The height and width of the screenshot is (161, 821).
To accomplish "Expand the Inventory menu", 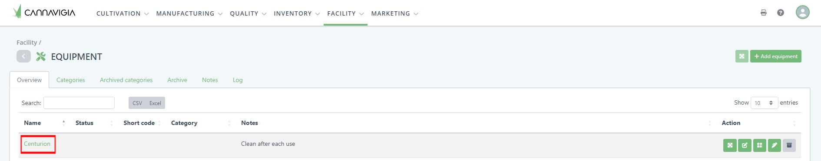I will pyautogui.click(x=297, y=13).
